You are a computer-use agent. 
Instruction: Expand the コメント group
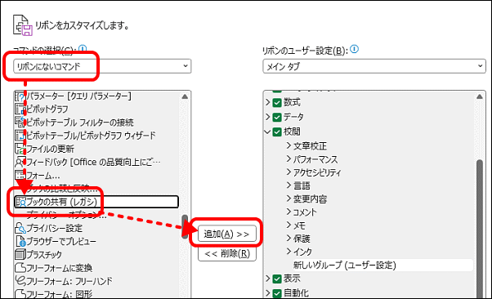tap(288, 212)
